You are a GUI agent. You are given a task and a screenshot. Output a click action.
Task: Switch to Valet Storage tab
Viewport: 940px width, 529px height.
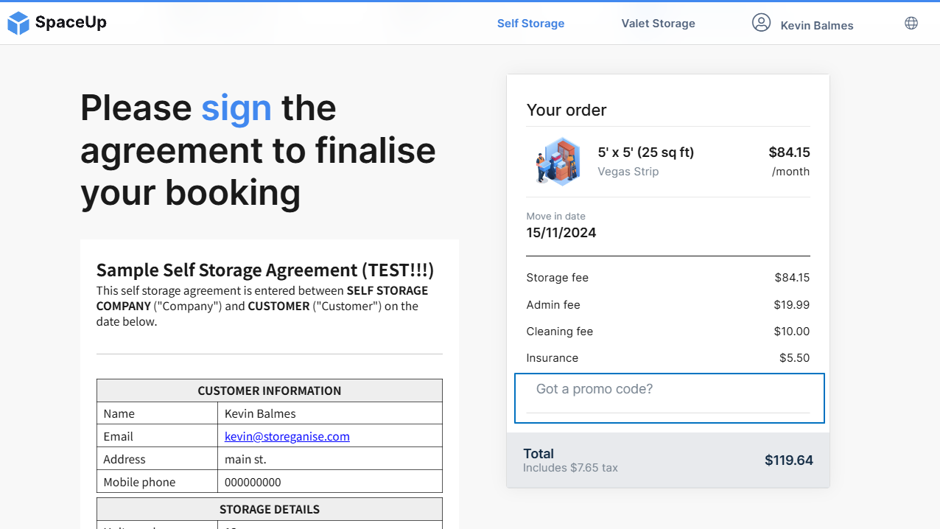[x=658, y=24]
